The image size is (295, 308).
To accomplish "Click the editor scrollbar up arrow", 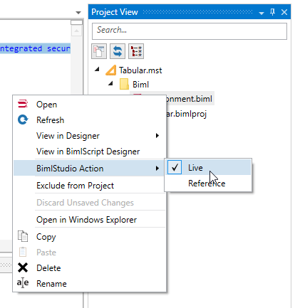I will coord(76,31).
